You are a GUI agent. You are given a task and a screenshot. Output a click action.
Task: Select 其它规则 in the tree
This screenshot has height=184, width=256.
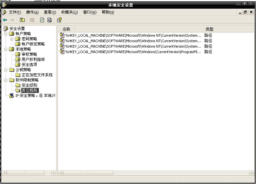point(30,90)
